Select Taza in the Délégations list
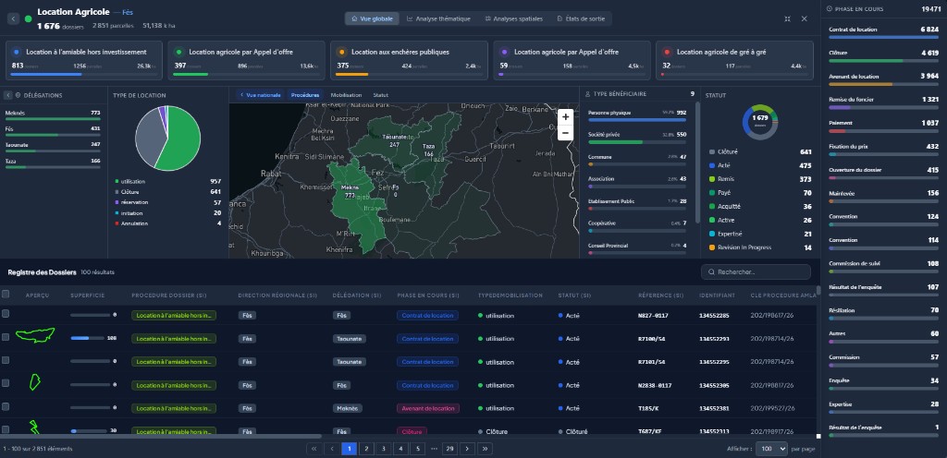 [x=53, y=163]
